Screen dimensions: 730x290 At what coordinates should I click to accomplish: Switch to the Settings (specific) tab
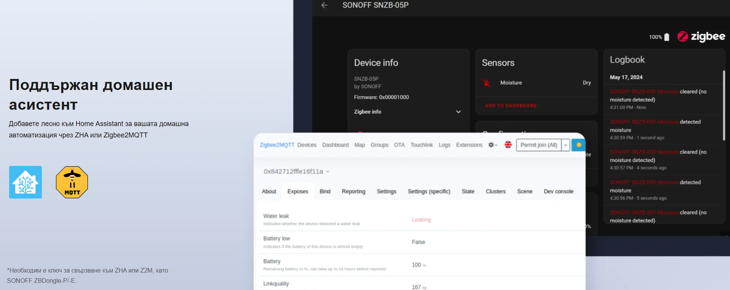click(x=429, y=191)
